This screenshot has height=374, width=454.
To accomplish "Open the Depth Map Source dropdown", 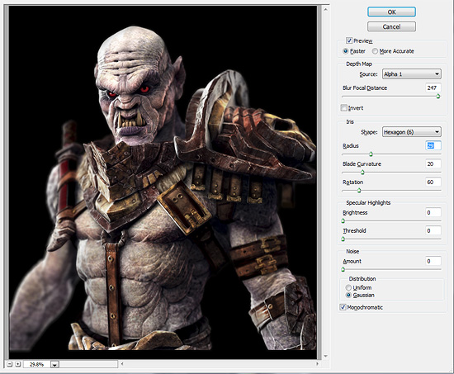I will coord(411,74).
